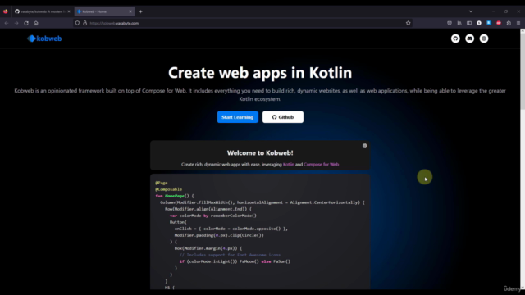This screenshot has height=295, width=525.
Task: Click the 'Box(Modifier.margin(4.px))' code line
Action: tap(208, 248)
